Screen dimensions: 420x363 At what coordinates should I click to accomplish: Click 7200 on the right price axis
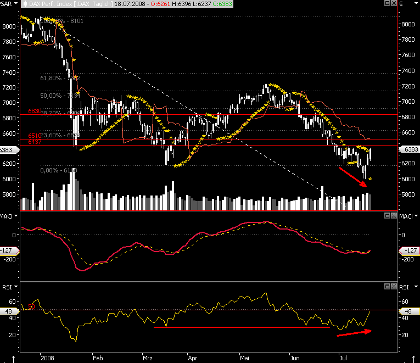pyautogui.click(x=408, y=86)
